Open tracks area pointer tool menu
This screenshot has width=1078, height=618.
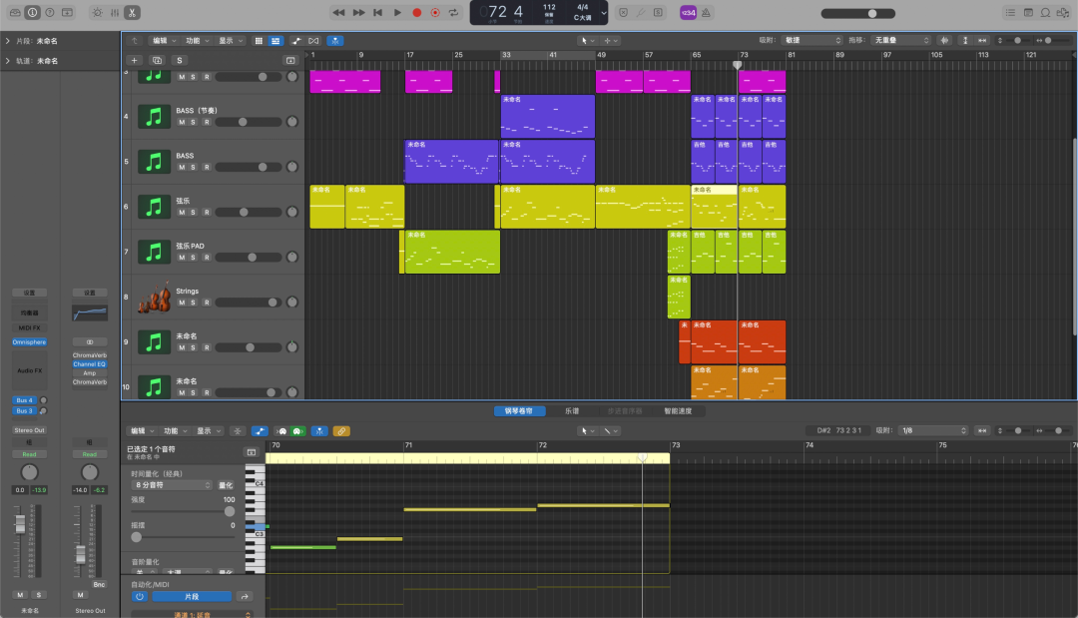tap(587, 41)
